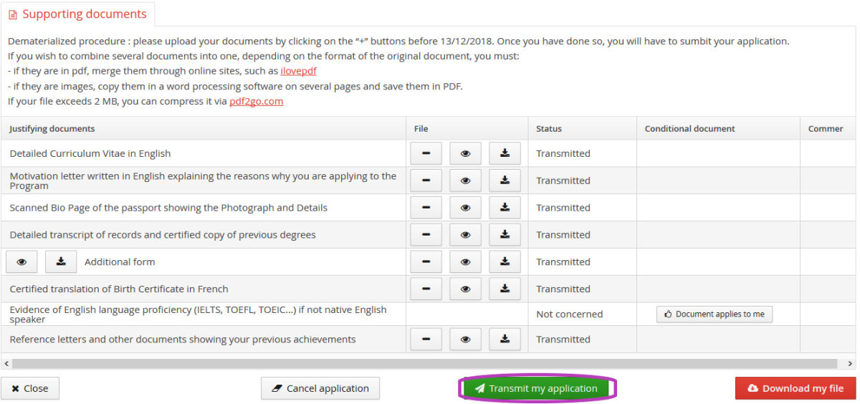
Task: Click the Cancel application button
Action: (320, 389)
